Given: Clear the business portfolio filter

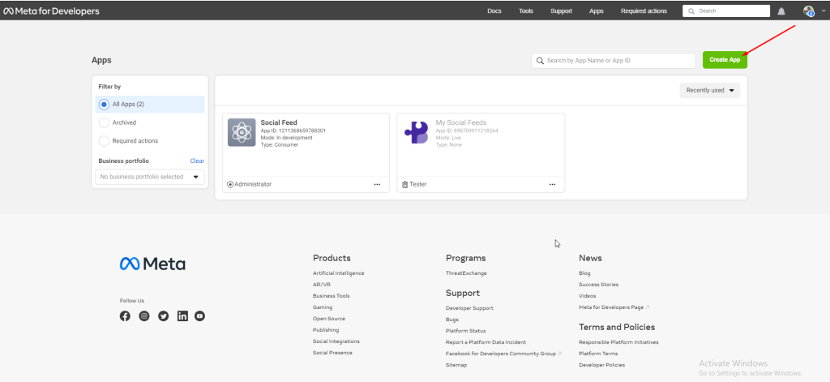Looking at the screenshot, I should (198, 161).
